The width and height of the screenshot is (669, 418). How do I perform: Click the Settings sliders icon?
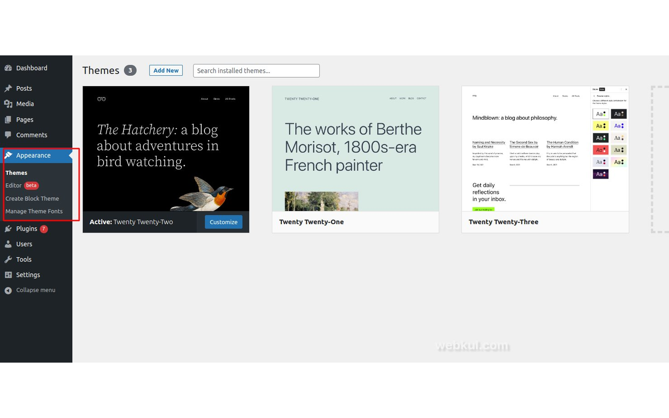tap(8, 275)
